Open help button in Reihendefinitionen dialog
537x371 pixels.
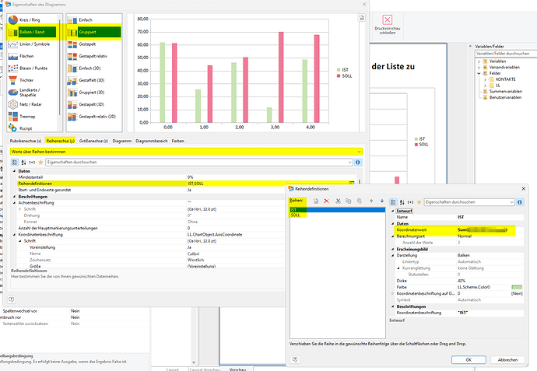tap(295, 359)
